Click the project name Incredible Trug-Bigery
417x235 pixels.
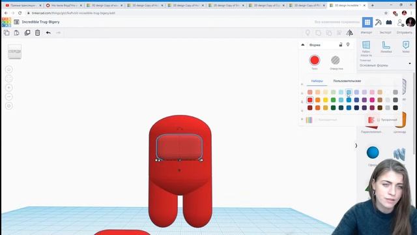40,22
